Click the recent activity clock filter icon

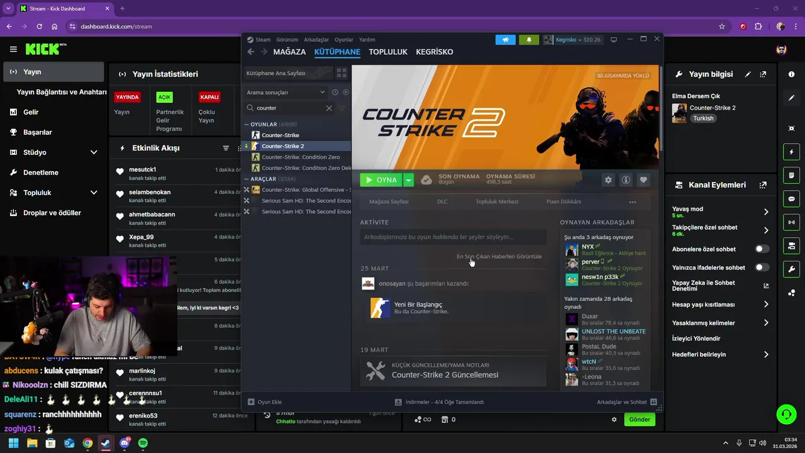click(335, 92)
